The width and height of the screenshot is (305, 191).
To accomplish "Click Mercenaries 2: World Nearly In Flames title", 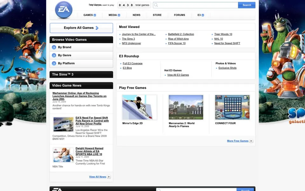I will [181, 125].
